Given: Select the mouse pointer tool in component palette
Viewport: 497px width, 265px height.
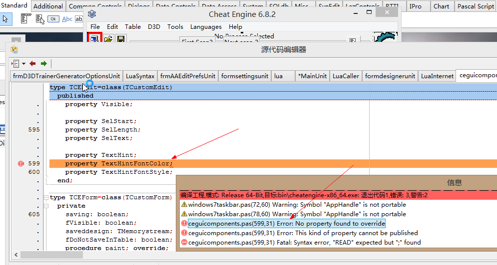Looking at the screenshot, I should pyautogui.click(x=5, y=19).
